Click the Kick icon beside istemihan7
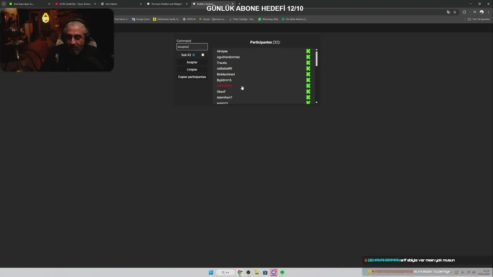Viewport: 493px width, 277px height. point(308,97)
